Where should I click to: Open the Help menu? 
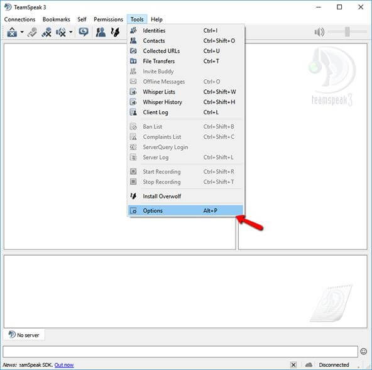(156, 19)
